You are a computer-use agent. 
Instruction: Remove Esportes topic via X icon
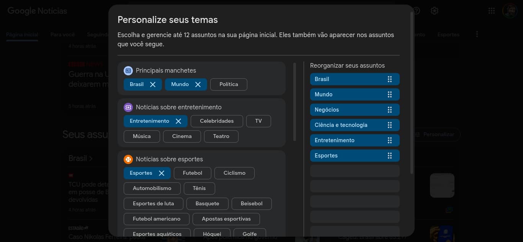pos(162,173)
